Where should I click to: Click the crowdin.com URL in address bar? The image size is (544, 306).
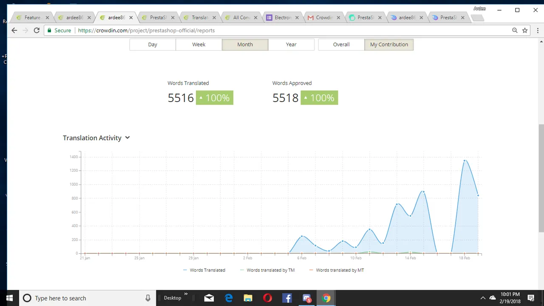click(x=146, y=30)
